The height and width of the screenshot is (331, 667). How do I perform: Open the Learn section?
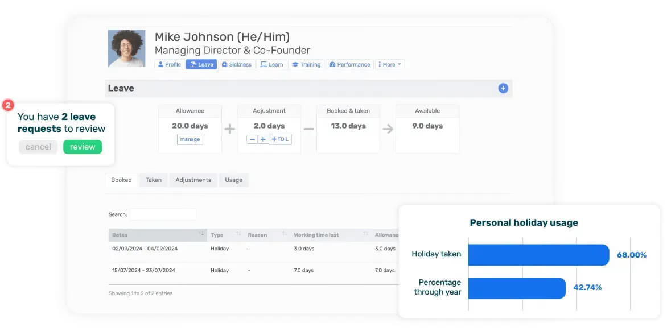[272, 65]
